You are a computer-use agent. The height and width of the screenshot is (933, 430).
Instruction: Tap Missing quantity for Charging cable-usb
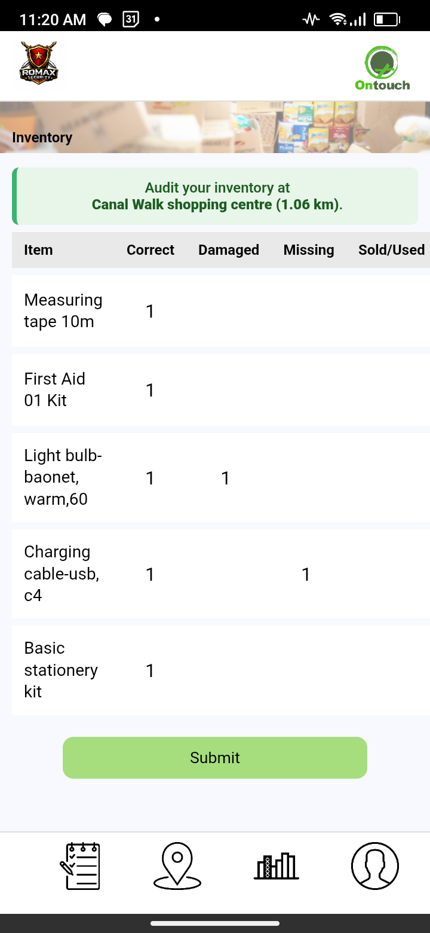[x=306, y=574]
